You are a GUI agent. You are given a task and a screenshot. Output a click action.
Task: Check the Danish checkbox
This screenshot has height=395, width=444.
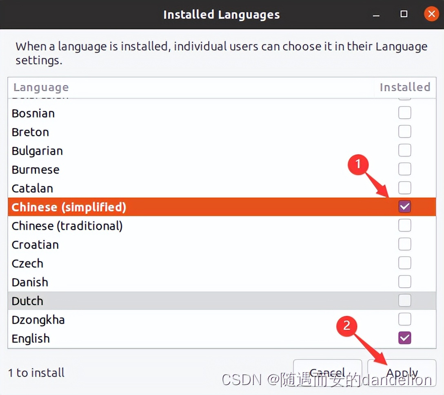click(404, 282)
